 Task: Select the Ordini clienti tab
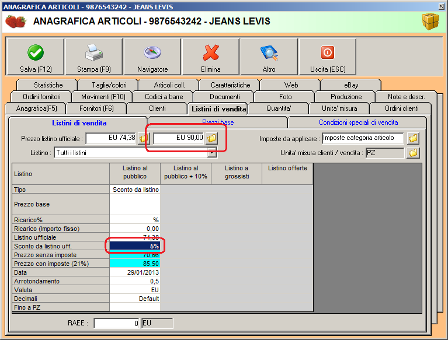point(402,108)
